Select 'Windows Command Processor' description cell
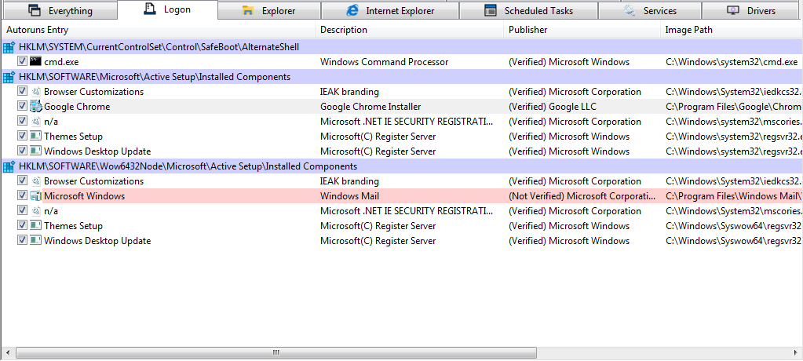803x361 pixels. click(384, 62)
